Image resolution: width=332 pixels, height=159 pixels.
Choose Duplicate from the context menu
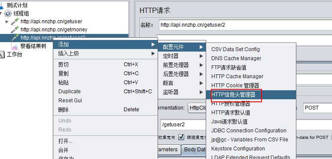[x=106, y=92]
